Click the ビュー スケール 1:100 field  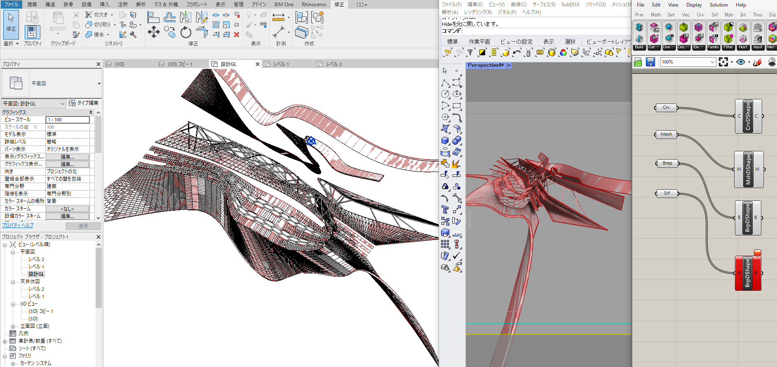pos(68,120)
